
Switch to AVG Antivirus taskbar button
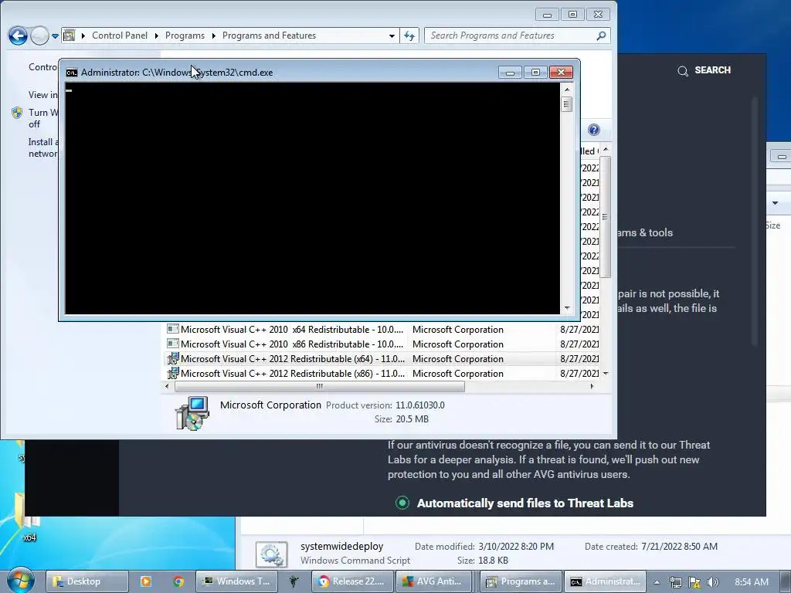[x=436, y=581]
